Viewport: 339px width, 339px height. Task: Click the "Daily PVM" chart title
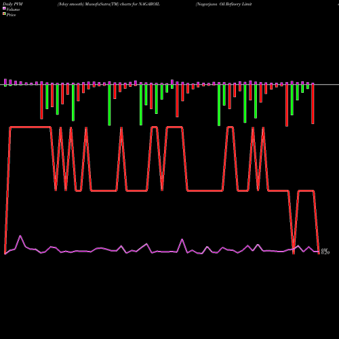pyautogui.click(x=13, y=4)
